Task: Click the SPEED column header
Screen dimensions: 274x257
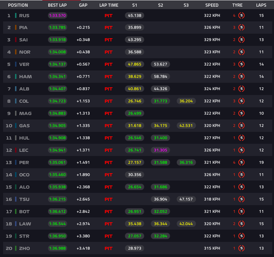Action: [x=212, y=5]
